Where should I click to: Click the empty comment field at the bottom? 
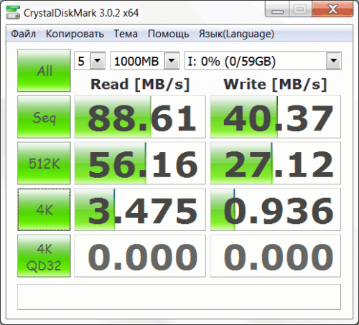[179, 297]
